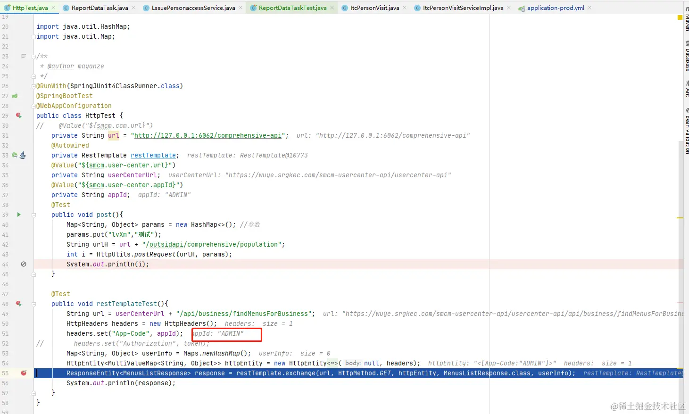Click the Spring leaf gutter icon on line 27
Viewport: 689px width, 414px height.
pyautogui.click(x=15, y=96)
